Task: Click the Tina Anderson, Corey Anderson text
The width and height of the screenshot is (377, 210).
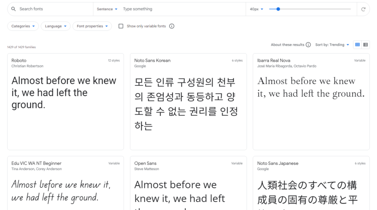Action: (37, 169)
